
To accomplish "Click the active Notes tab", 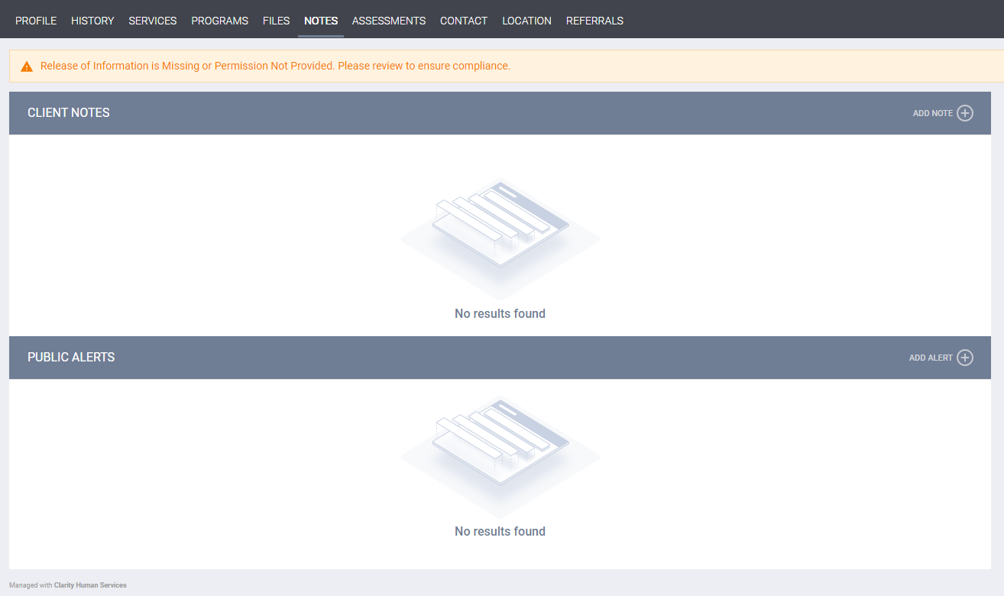I will point(321,21).
